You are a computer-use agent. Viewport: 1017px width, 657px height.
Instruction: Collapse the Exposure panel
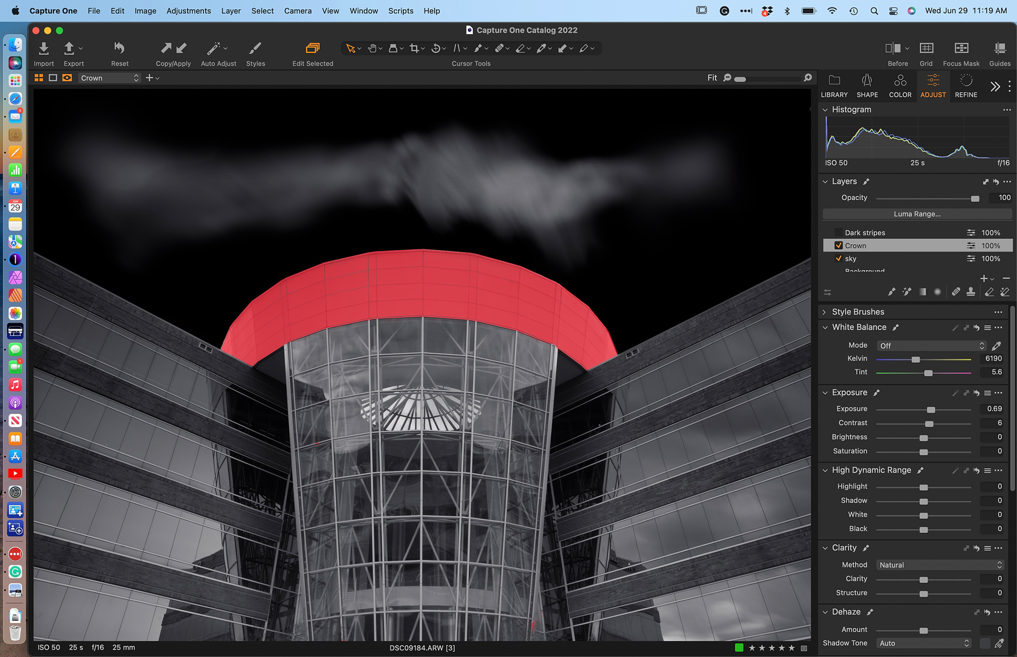825,393
